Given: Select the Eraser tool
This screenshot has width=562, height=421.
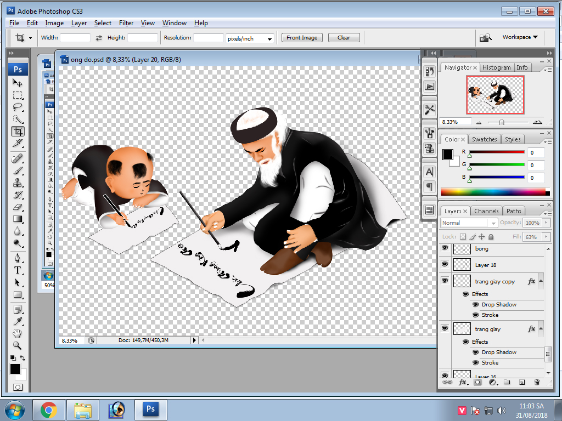Looking at the screenshot, I should click(x=17, y=207).
